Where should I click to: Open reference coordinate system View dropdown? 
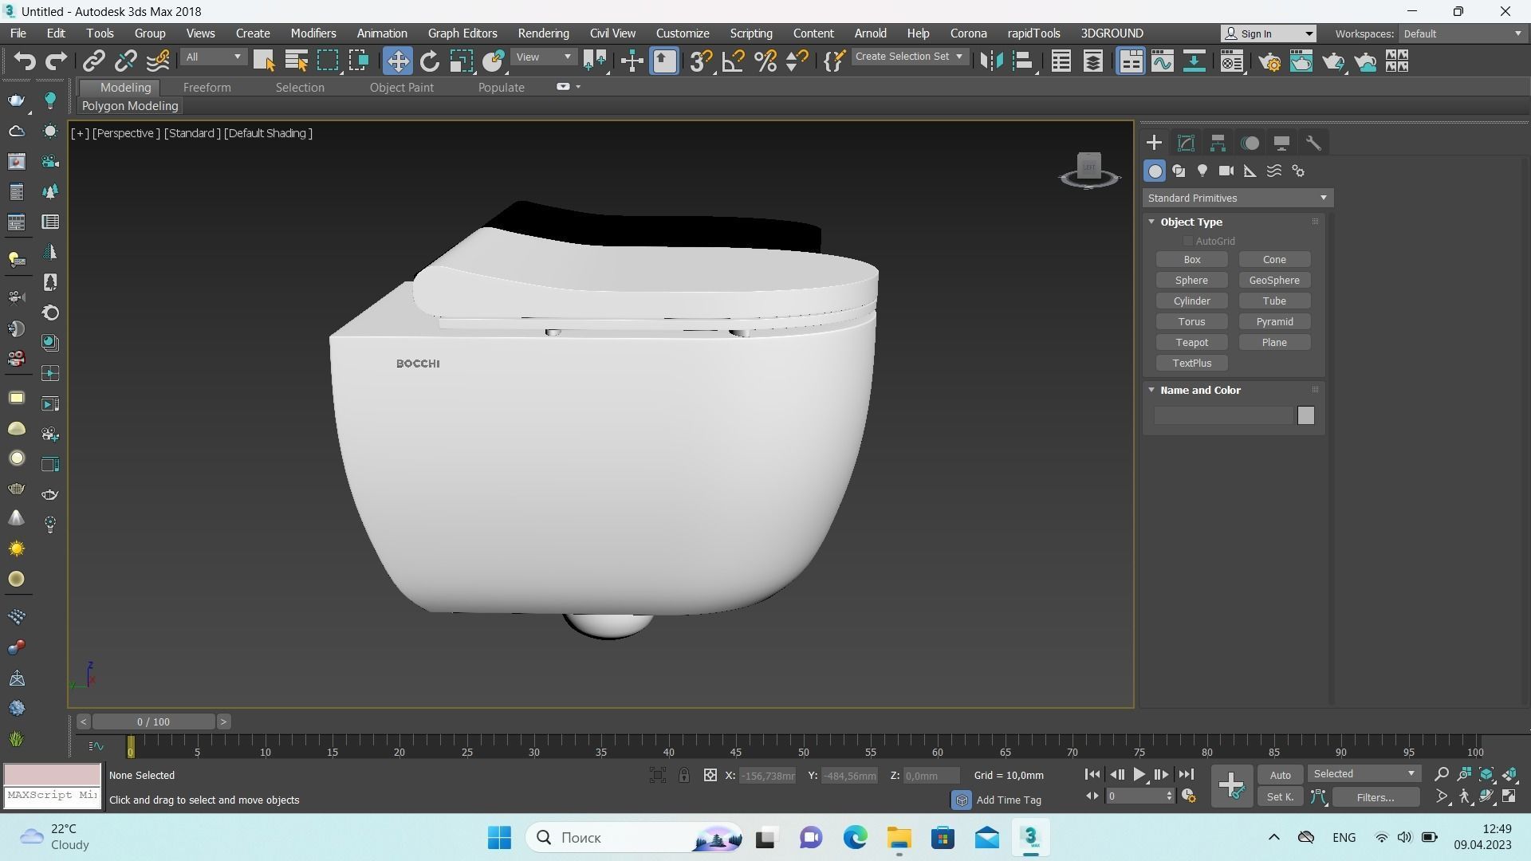(544, 57)
